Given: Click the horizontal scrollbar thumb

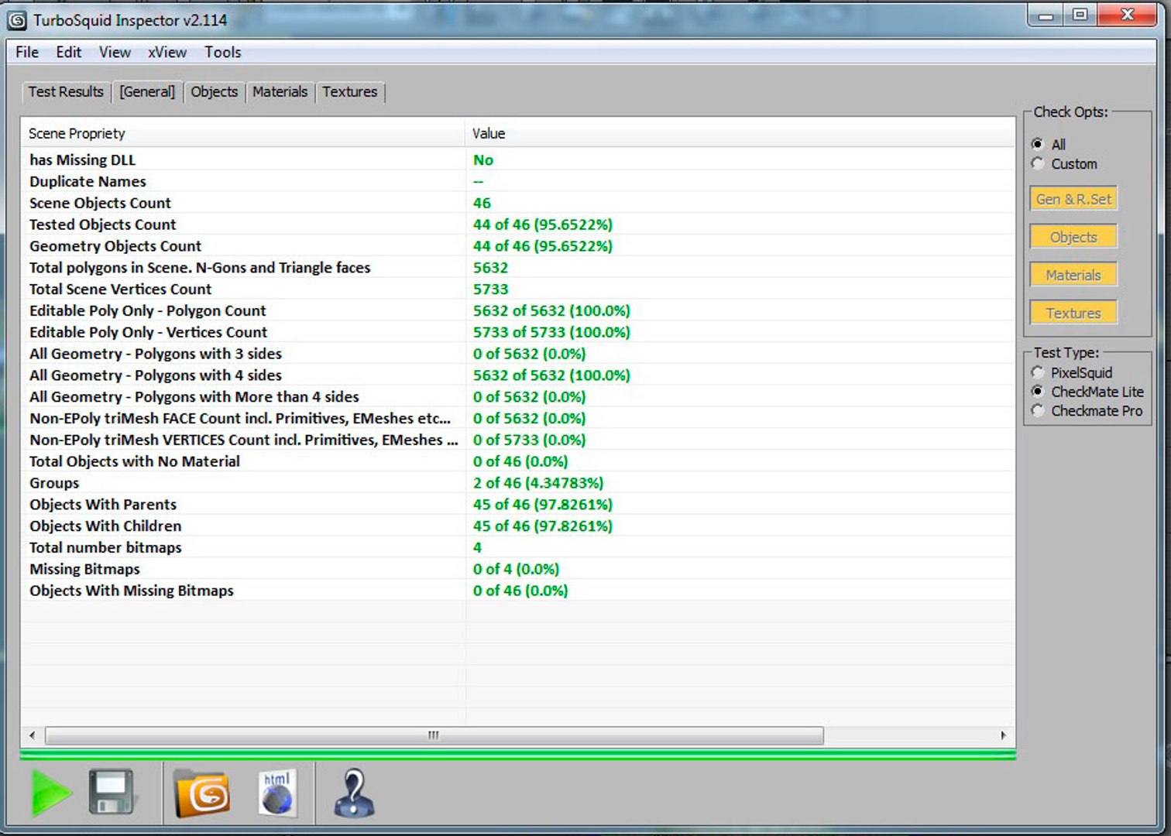Looking at the screenshot, I should pos(434,735).
